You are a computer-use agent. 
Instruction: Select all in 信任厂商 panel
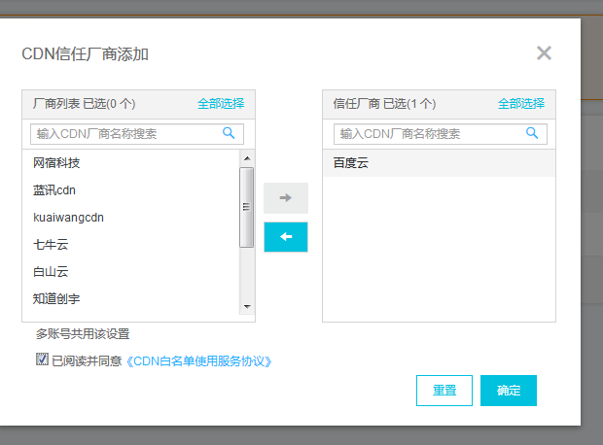[521, 103]
